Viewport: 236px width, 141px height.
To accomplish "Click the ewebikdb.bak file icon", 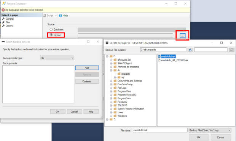I will [x=159, y=56].
